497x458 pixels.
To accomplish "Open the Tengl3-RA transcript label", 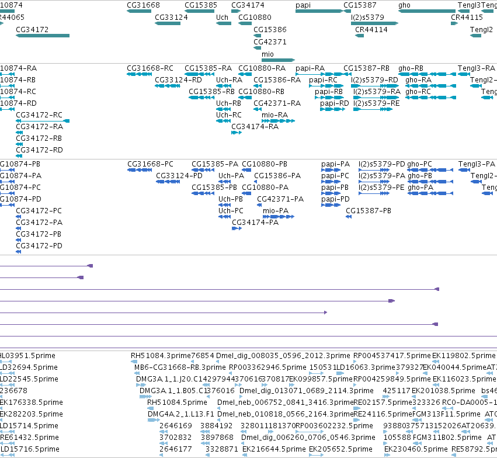I will pyautogui.click(x=477, y=68).
